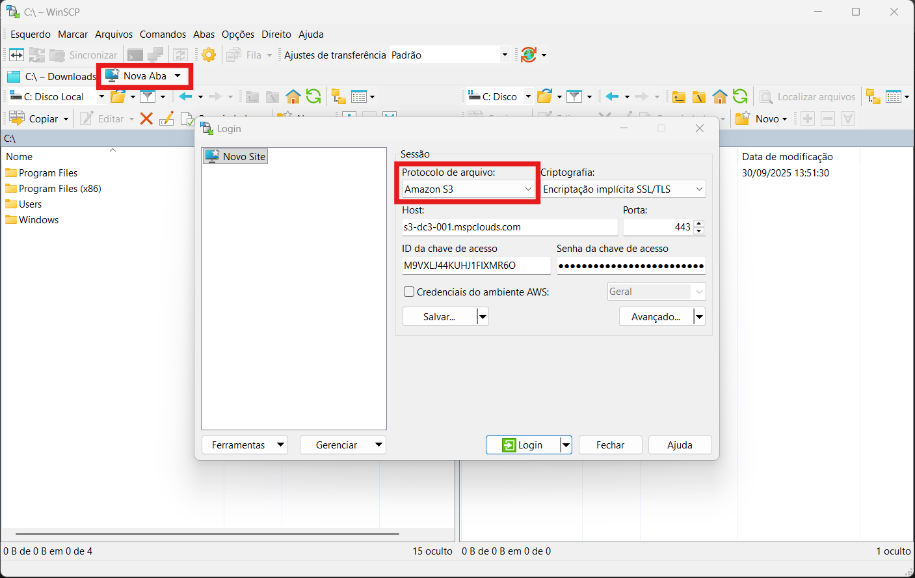Screen dimensions: 915x578
Task: Open the Comandos menu
Action: (x=163, y=34)
